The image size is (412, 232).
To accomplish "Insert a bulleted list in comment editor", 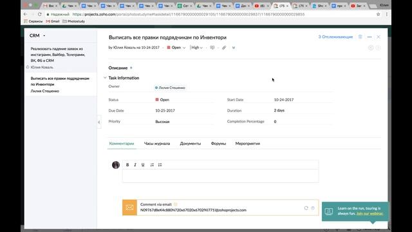I will pos(160,165).
